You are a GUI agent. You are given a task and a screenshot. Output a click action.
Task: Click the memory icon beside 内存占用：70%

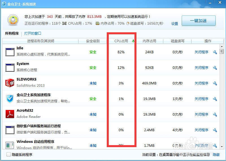coord(97,24)
